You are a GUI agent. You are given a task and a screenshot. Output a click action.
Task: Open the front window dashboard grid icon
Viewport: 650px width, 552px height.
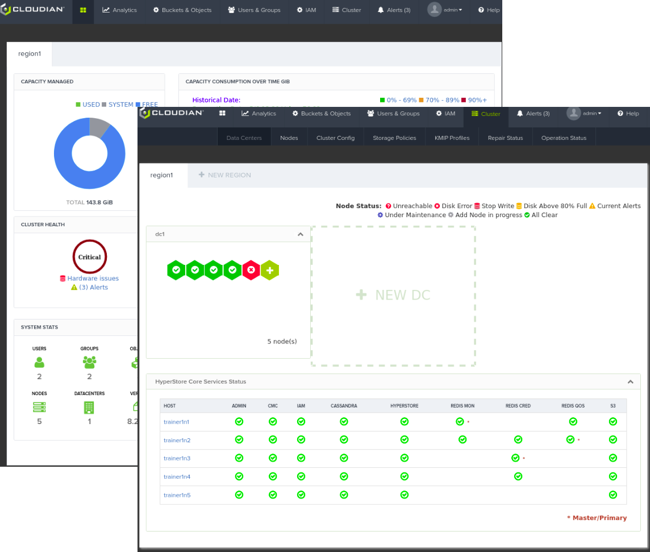click(222, 114)
